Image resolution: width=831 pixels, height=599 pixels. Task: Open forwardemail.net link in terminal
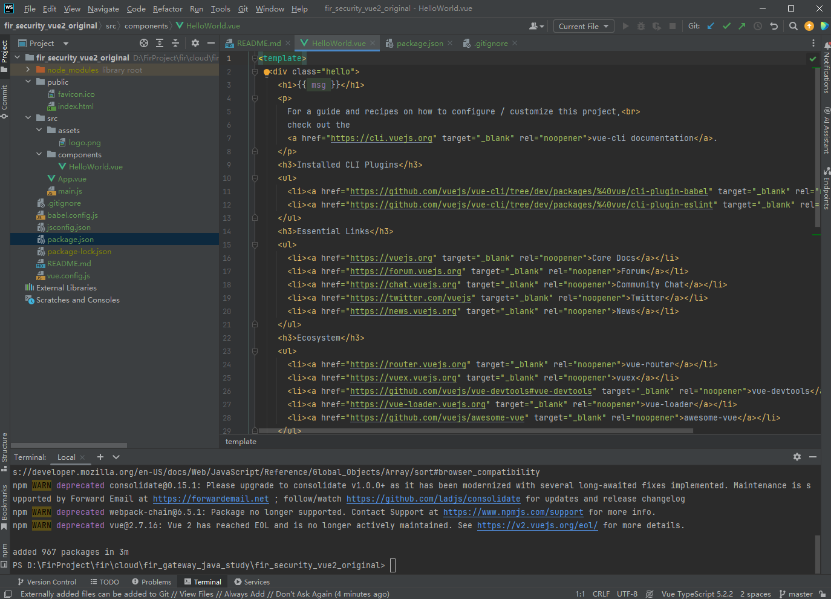coord(211,499)
